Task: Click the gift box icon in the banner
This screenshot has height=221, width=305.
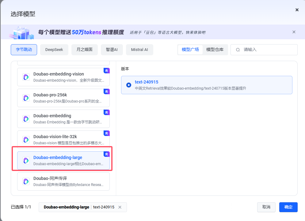Action: 22,33
